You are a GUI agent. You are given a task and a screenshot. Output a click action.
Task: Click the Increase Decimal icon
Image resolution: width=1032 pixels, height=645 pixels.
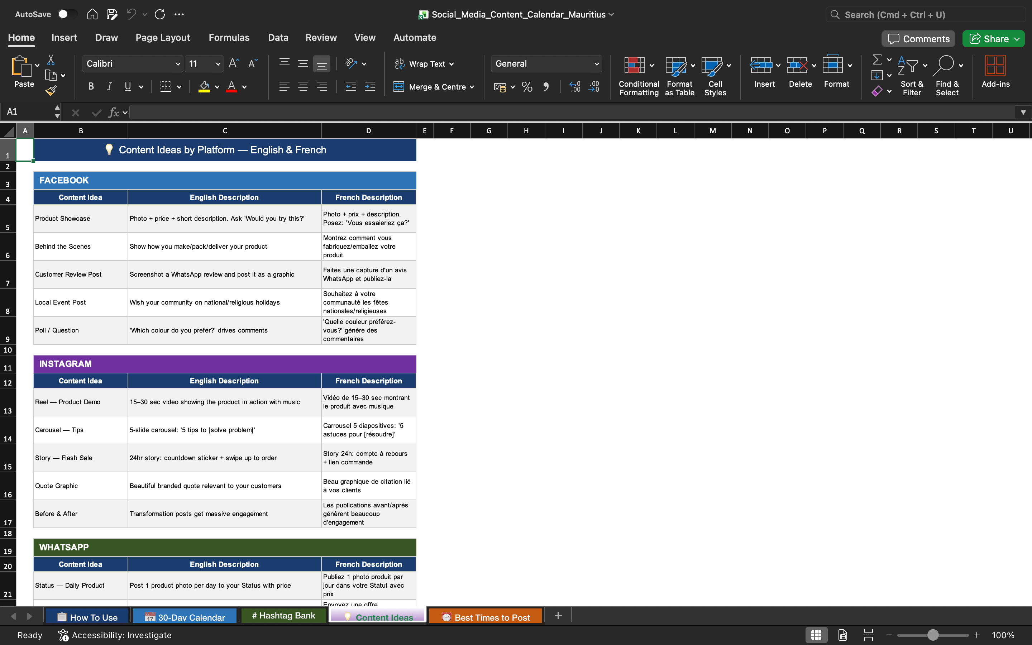click(575, 87)
